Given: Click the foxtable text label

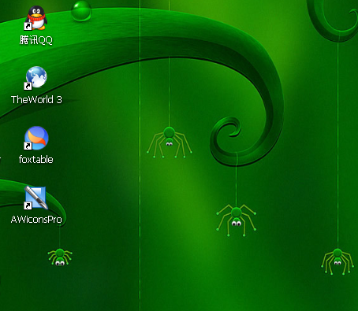Looking at the screenshot, I should click(x=36, y=160).
